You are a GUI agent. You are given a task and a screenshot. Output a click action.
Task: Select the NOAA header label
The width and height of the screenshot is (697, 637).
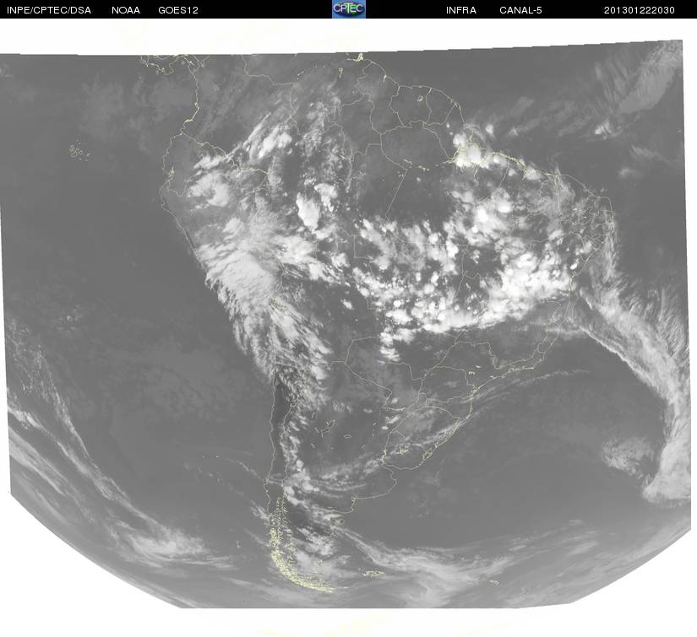pyautogui.click(x=126, y=10)
